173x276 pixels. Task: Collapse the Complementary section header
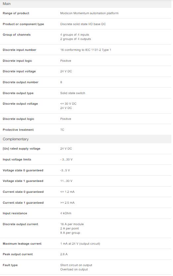(86, 139)
